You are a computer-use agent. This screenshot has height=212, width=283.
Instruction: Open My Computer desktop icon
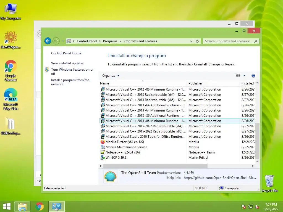click(11, 11)
